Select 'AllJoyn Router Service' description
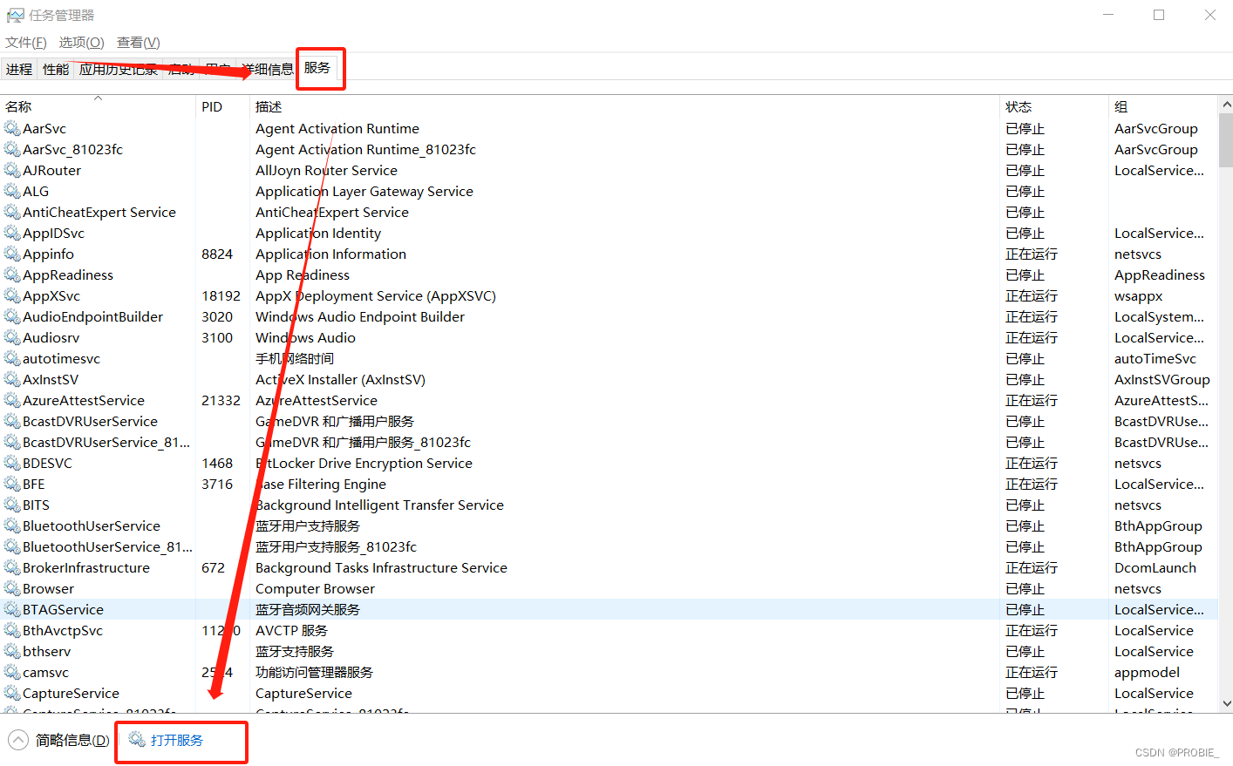The width and height of the screenshot is (1233, 766). tap(326, 170)
